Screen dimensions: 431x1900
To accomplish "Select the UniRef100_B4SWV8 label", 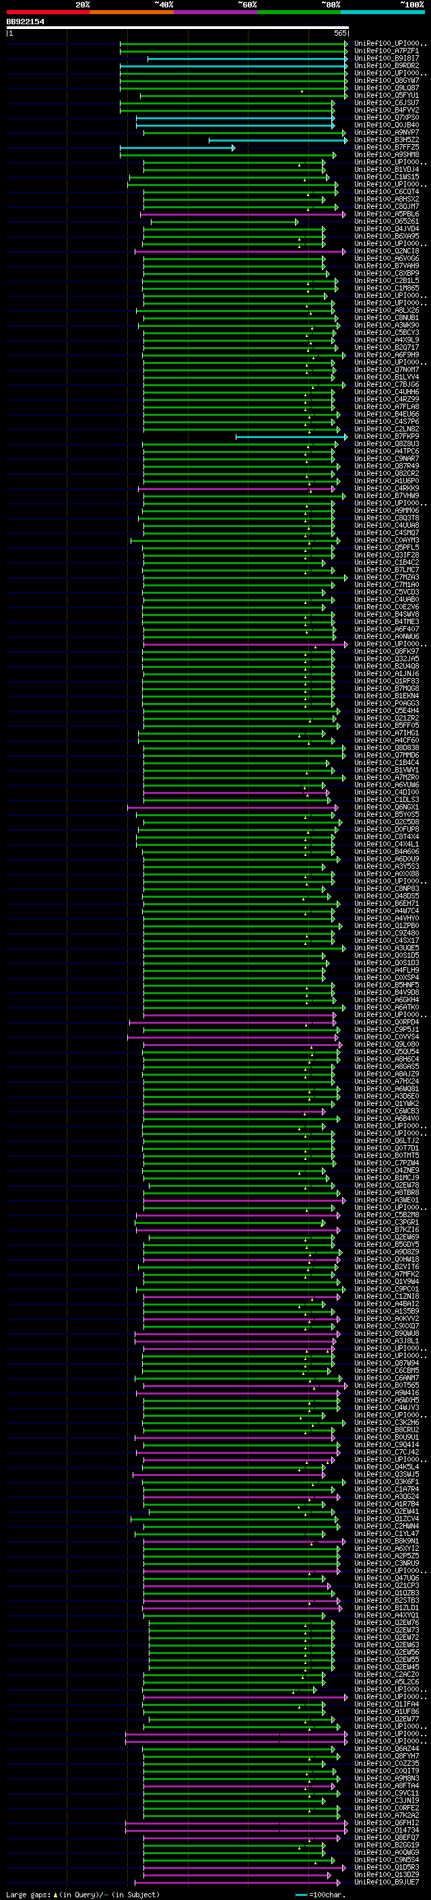I will [x=387, y=613].
